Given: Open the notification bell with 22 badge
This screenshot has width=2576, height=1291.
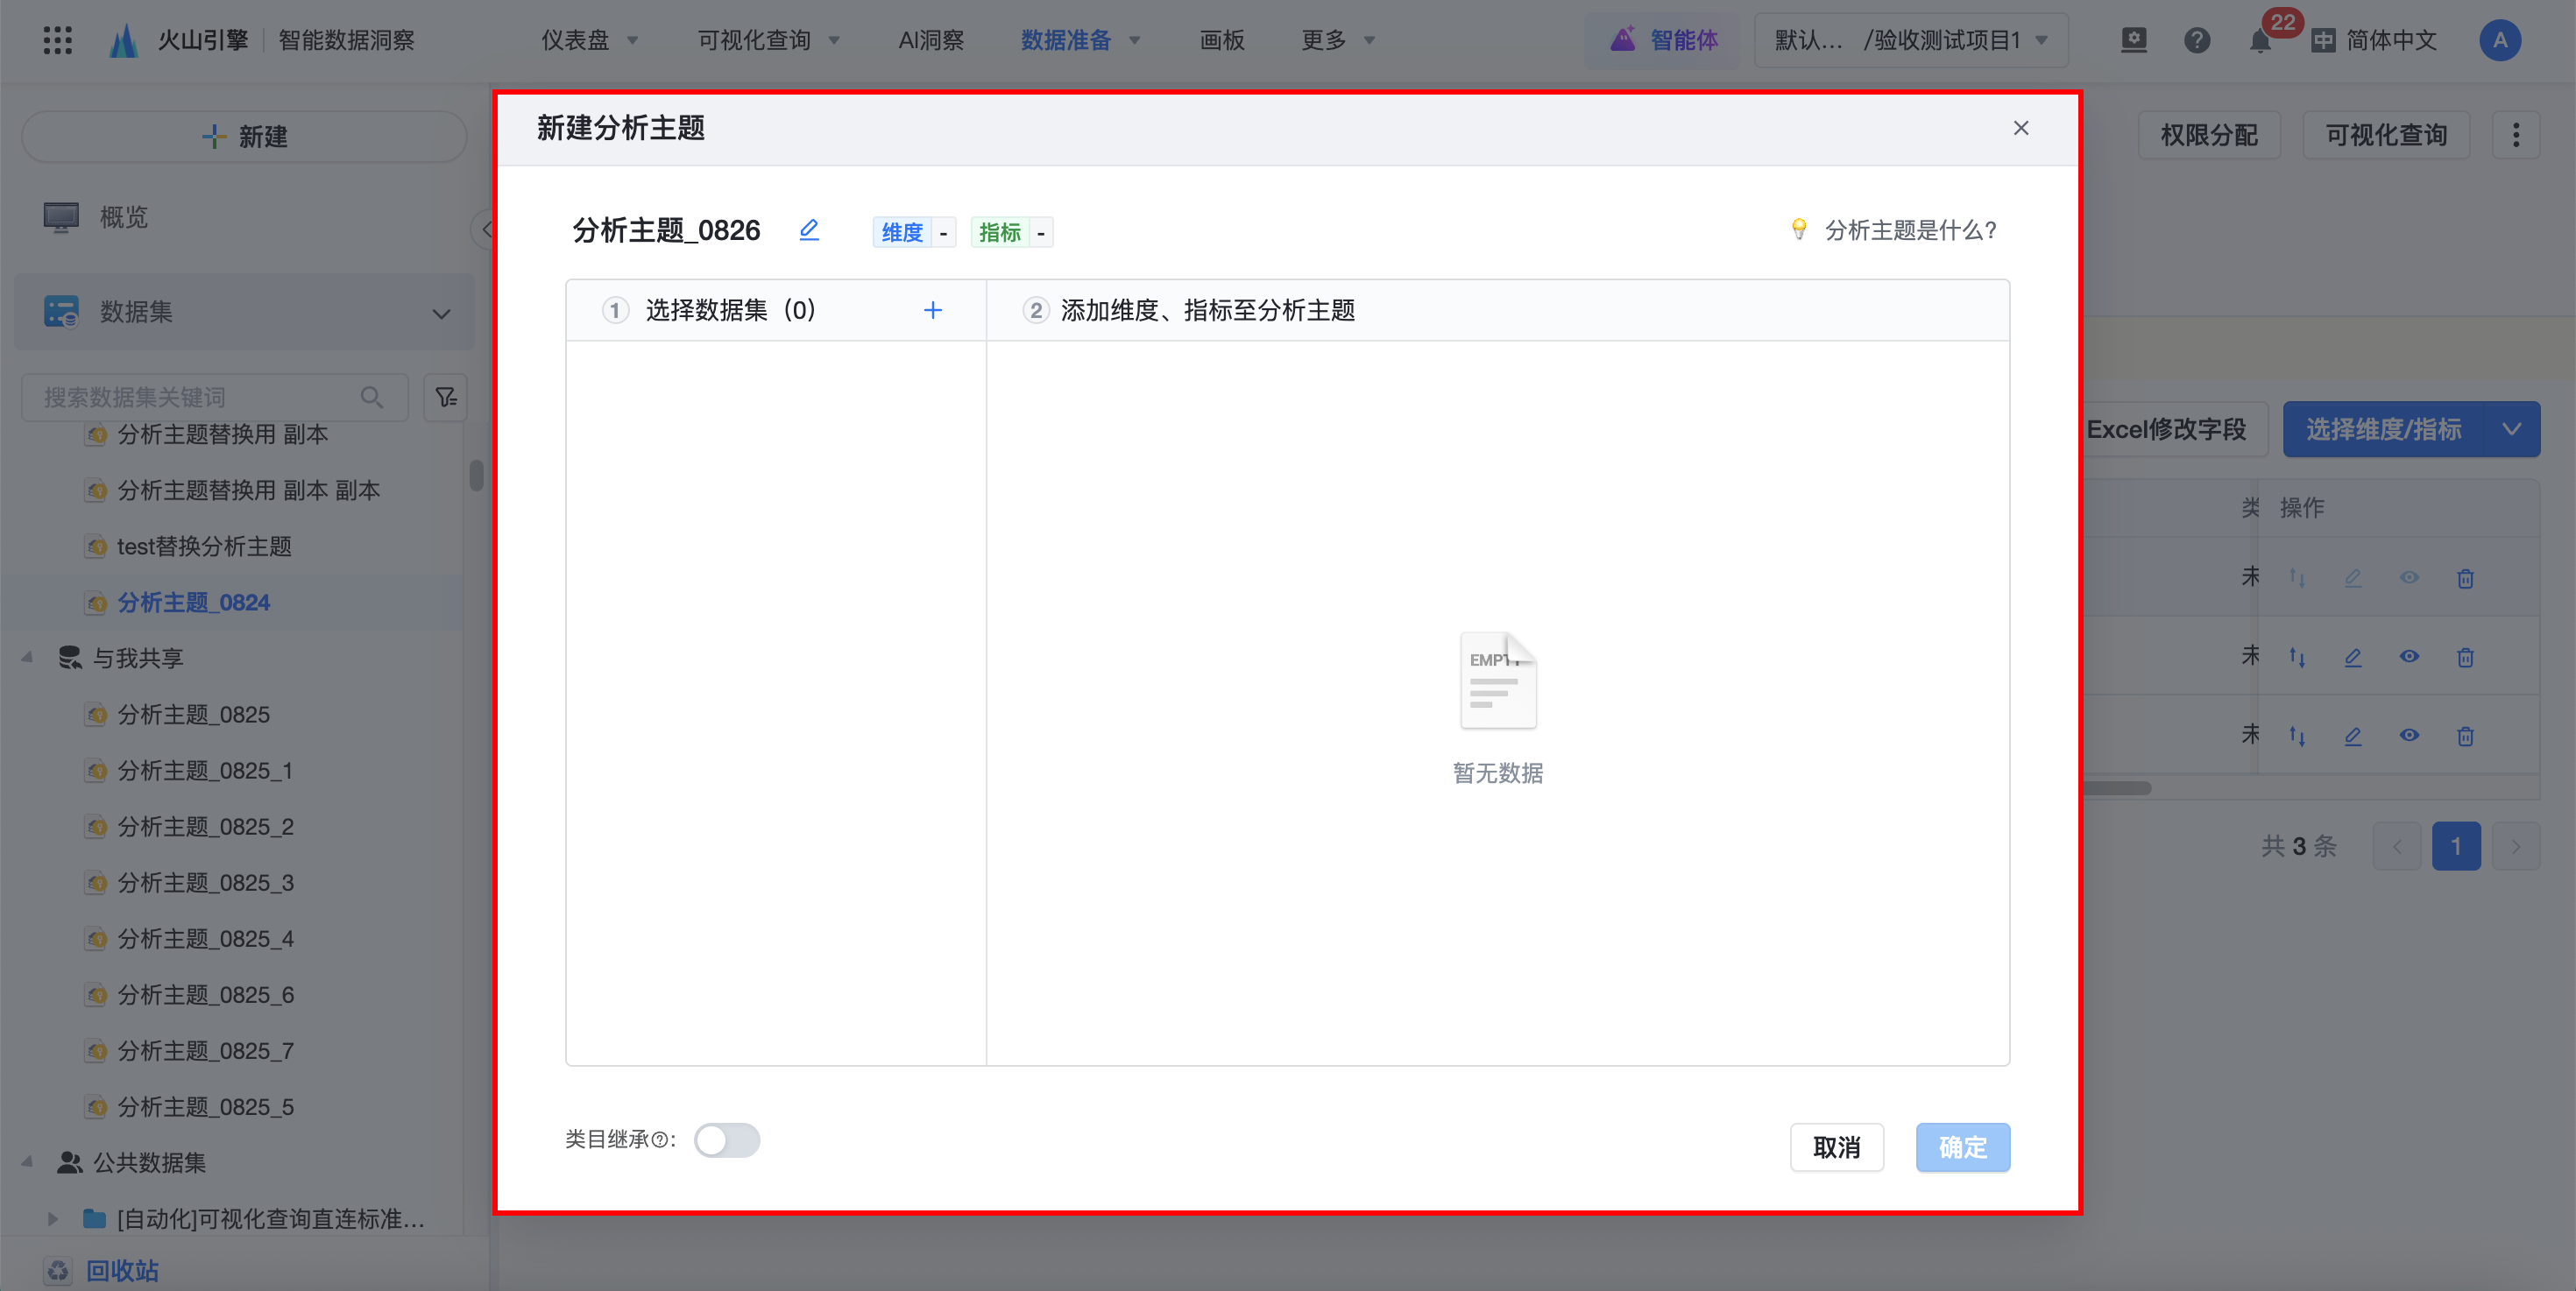Looking at the screenshot, I should (x=2259, y=41).
